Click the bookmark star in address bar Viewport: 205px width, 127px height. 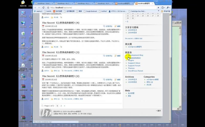tap(48, 8)
